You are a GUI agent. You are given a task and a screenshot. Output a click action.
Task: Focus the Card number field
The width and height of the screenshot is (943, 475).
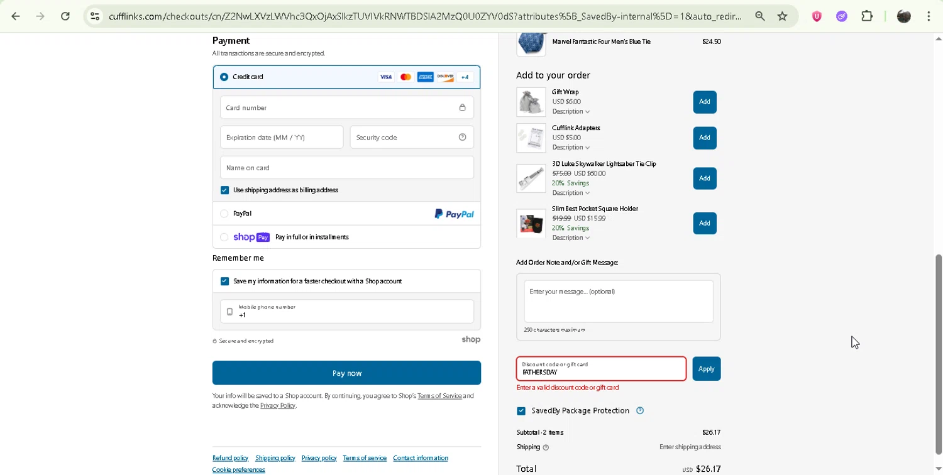coord(346,107)
